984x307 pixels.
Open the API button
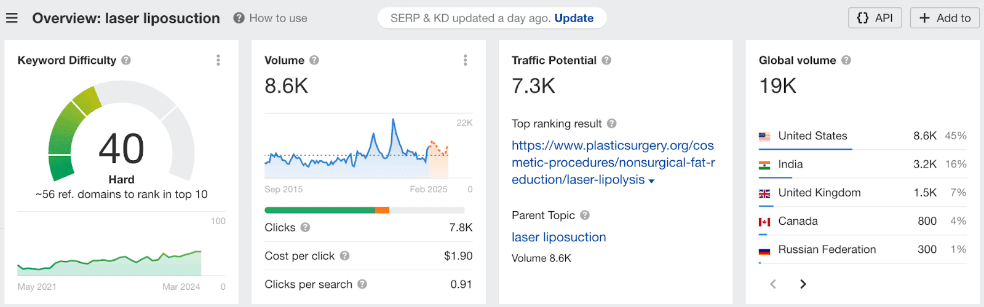875,18
